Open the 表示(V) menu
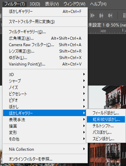This screenshot has height=166, width=126. [52, 4]
